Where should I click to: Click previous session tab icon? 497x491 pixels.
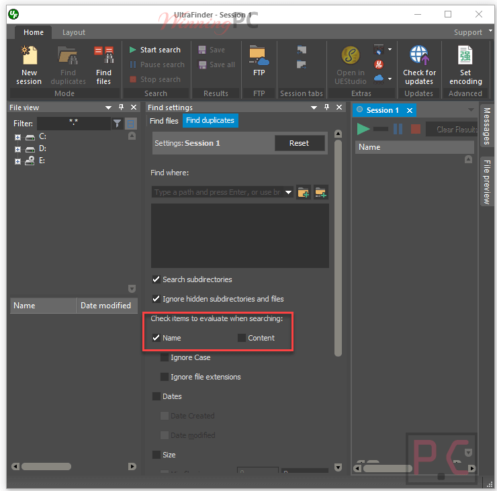(302, 50)
